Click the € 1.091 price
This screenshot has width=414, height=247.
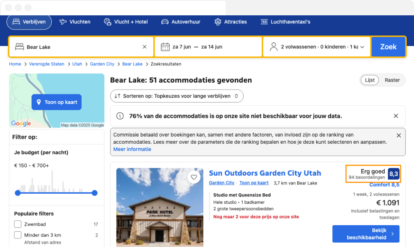pos(388,203)
